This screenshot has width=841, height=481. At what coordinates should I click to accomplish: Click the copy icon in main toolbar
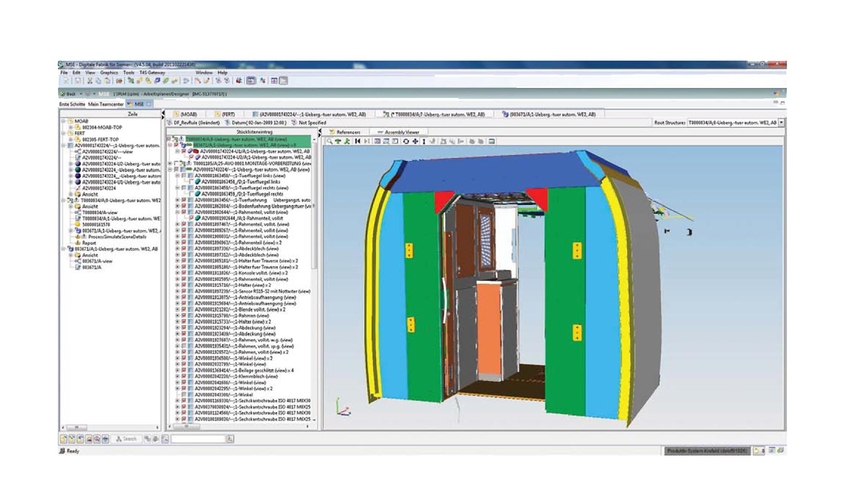click(x=98, y=81)
